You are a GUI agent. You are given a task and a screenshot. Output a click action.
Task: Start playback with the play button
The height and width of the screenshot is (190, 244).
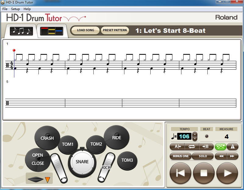[227, 173]
